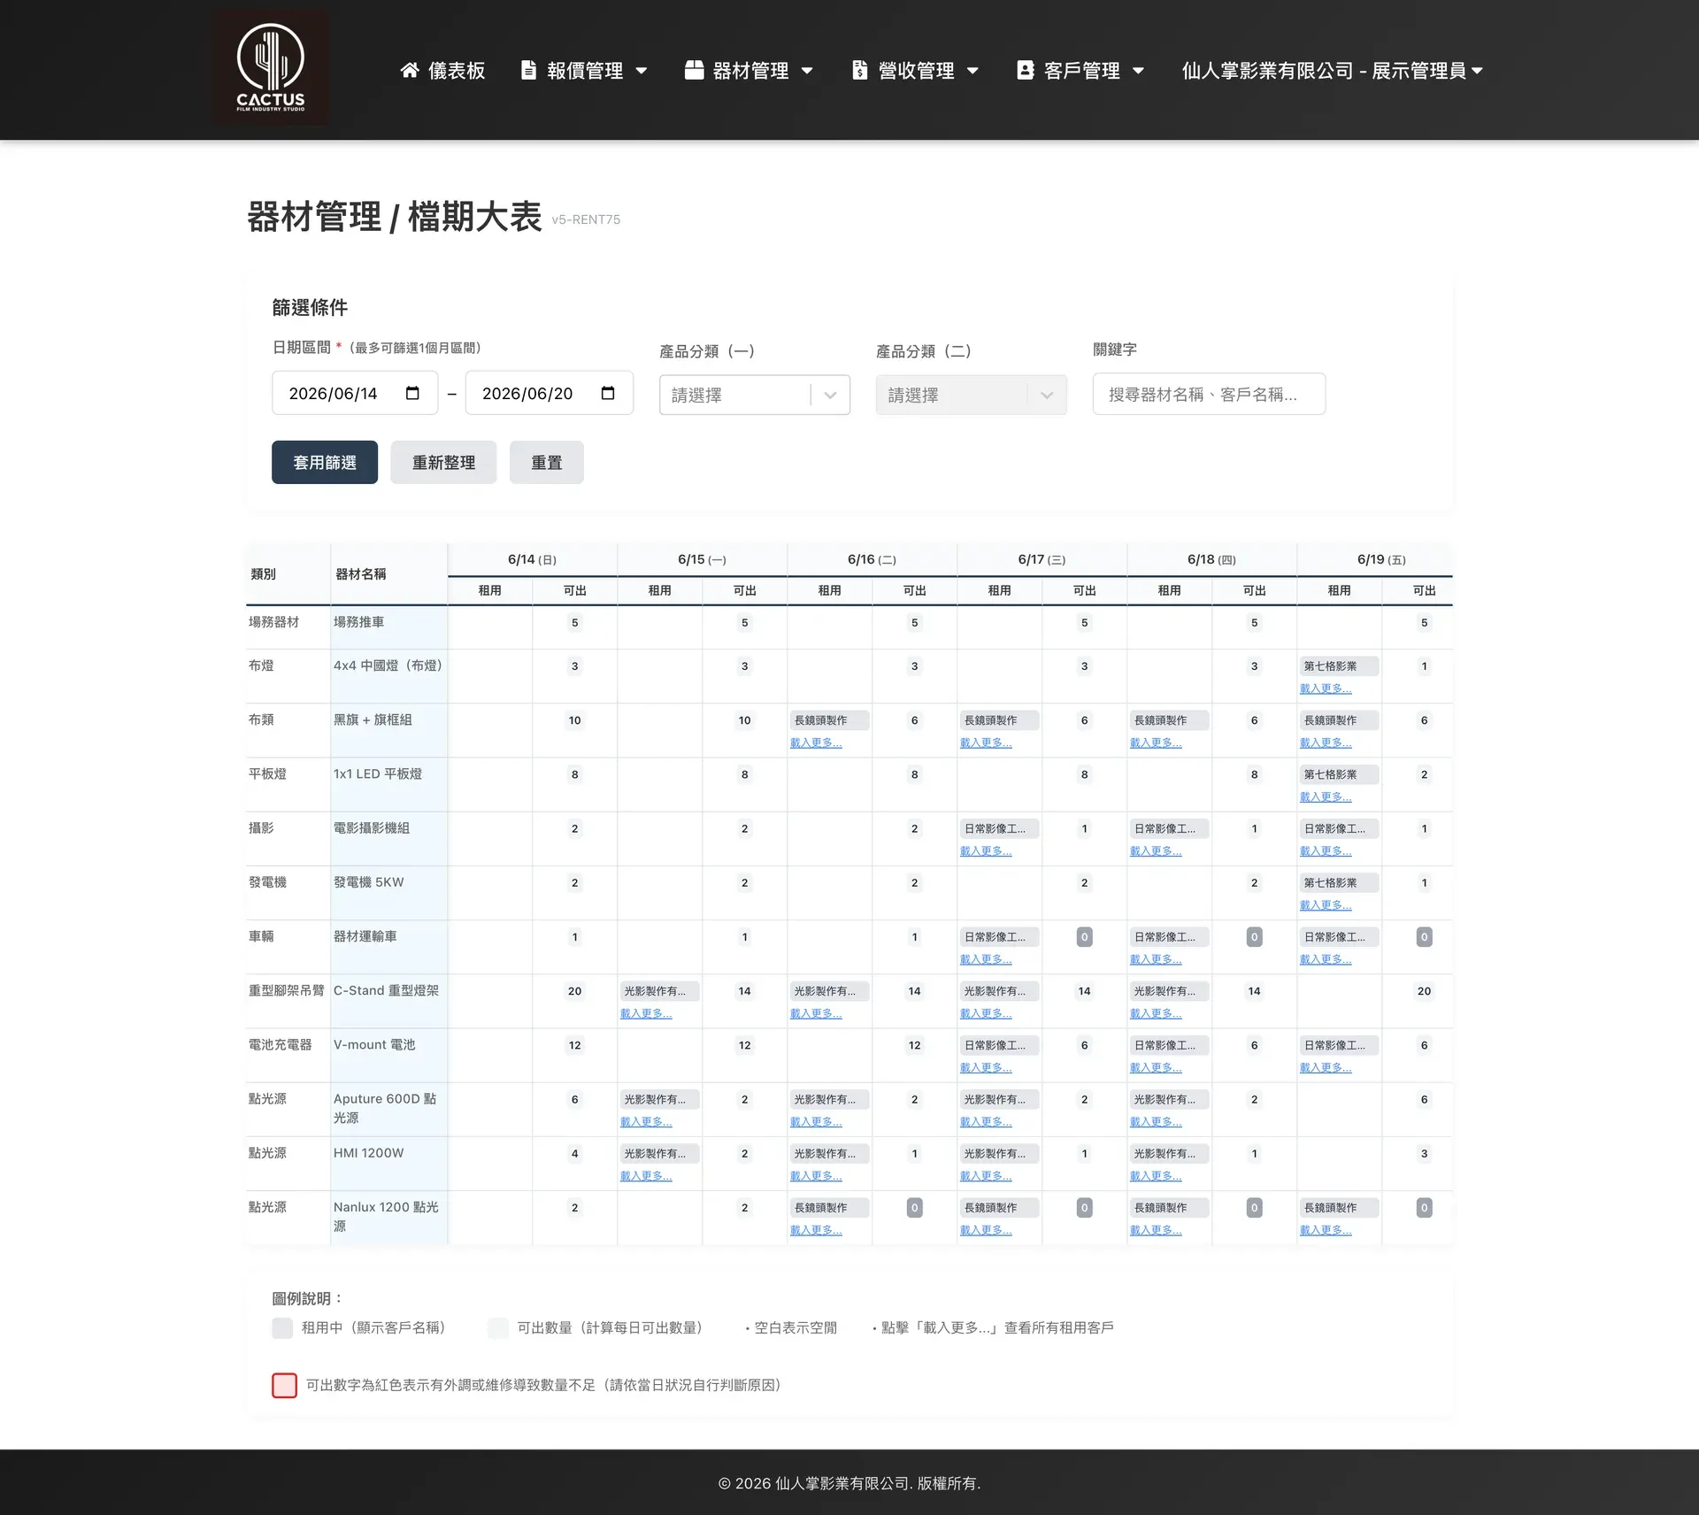This screenshot has height=1515, width=1699.
Task: Click the chevron of 產品分類（二）dropdown
Action: click(x=1047, y=396)
